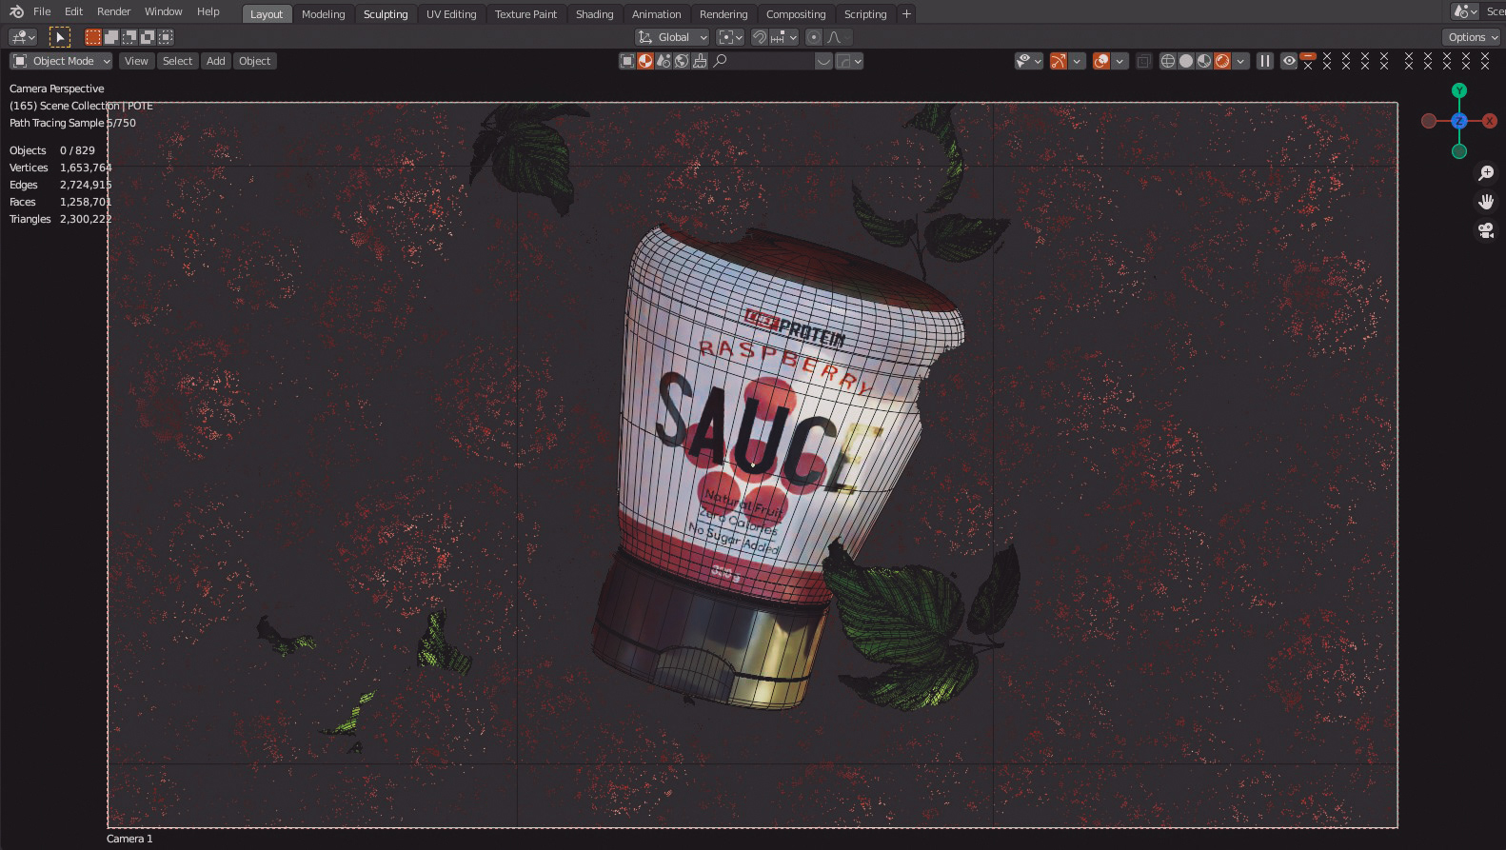The height and width of the screenshot is (850, 1506).
Task: Click the world globe icon
Action: click(682, 61)
